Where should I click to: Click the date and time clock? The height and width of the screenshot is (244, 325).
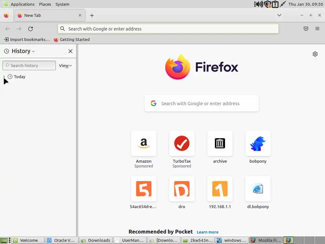click(x=306, y=4)
